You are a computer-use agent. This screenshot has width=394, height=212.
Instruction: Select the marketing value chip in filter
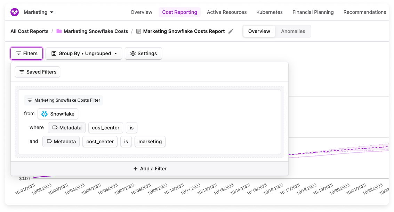(x=150, y=142)
